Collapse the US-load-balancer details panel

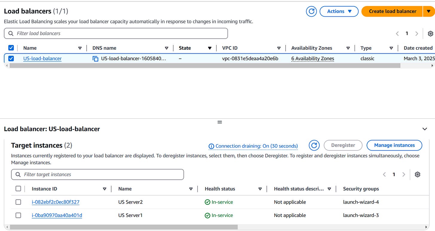click(x=425, y=129)
